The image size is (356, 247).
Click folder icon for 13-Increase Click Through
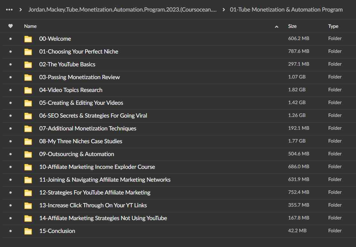[x=28, y=206]
